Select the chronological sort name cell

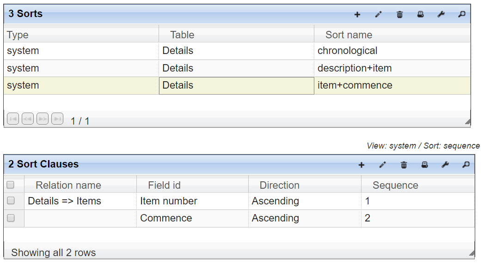click(392, 51)
